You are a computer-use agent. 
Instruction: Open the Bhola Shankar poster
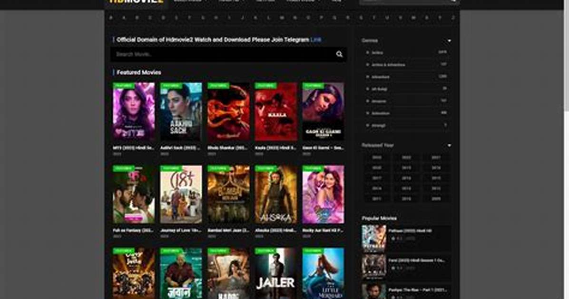228,112
